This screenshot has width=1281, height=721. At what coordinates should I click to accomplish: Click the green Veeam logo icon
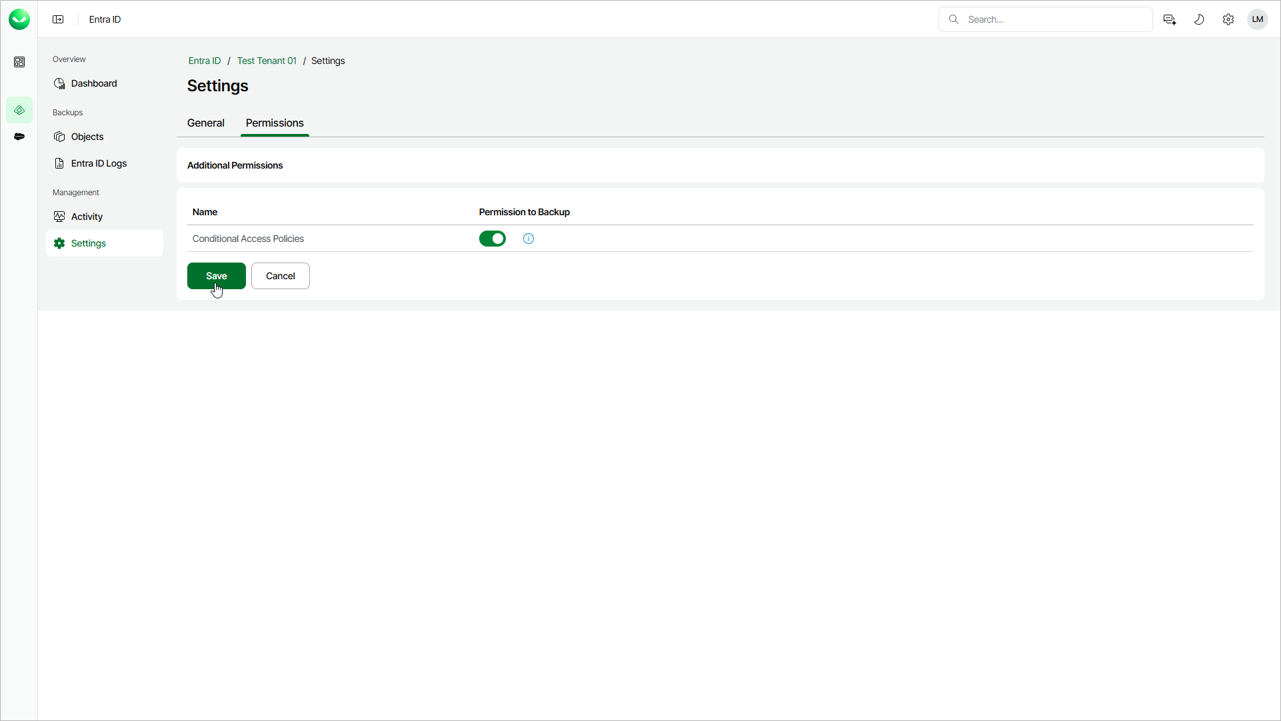[19, 19]
